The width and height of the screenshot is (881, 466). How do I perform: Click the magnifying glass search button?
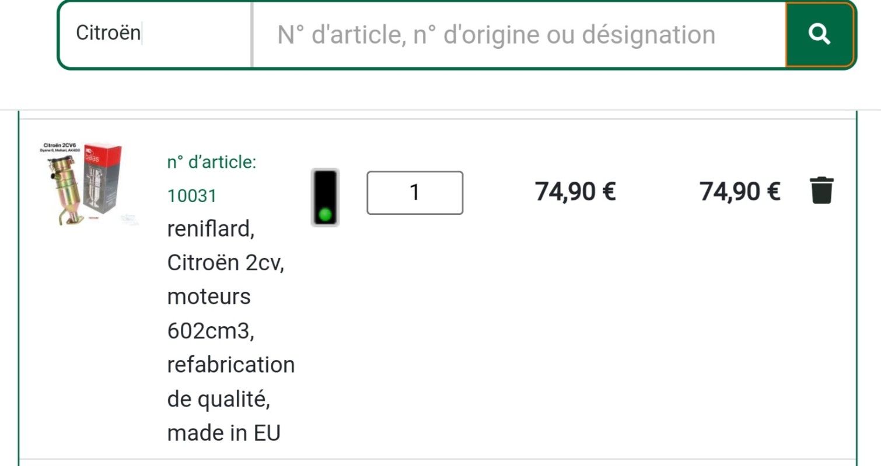click(x=820, y=35)
